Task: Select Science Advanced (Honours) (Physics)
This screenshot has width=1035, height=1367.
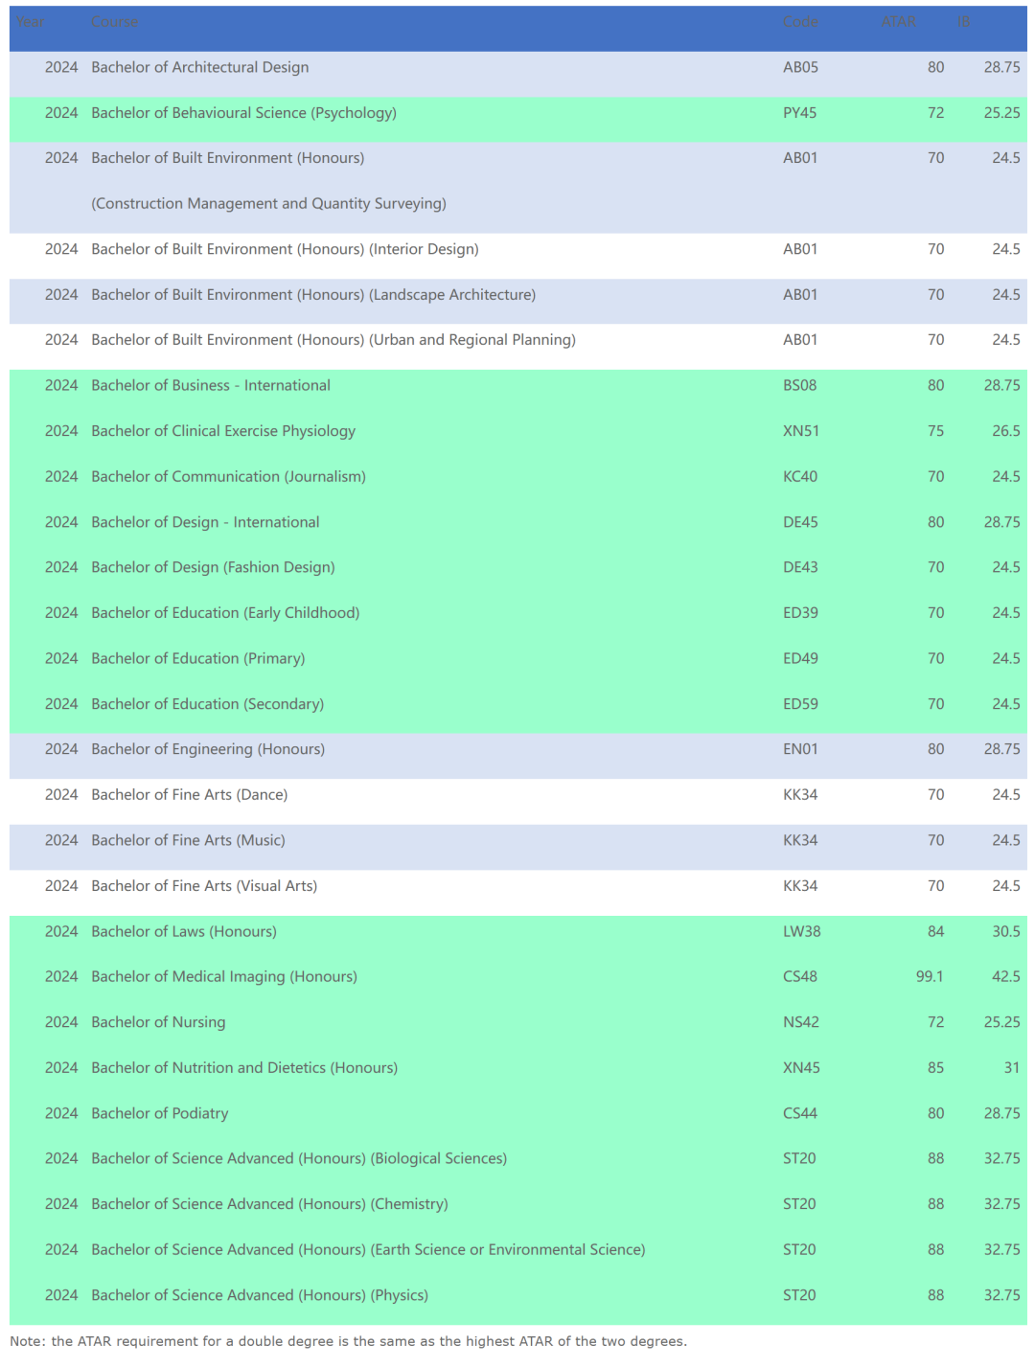Action: coord(260,1295)
